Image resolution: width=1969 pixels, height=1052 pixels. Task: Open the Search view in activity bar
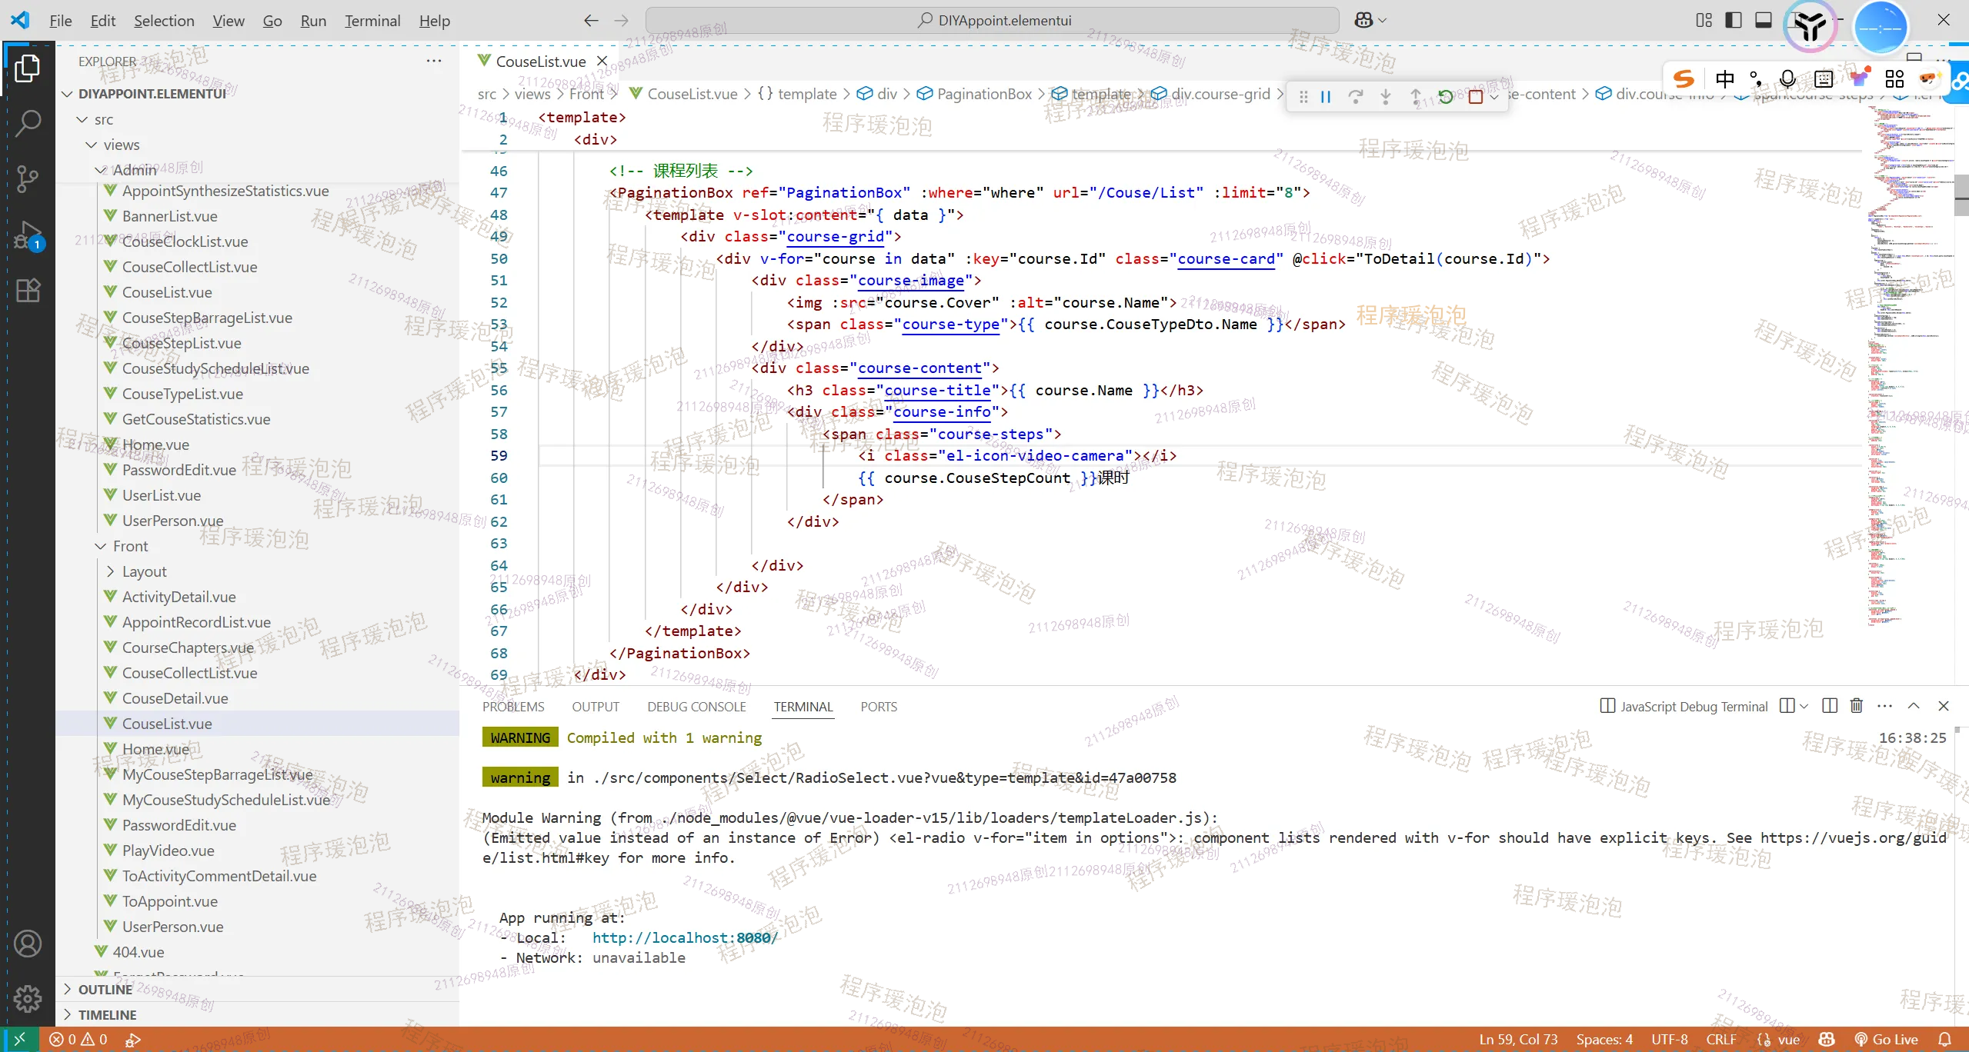(28, 123)
